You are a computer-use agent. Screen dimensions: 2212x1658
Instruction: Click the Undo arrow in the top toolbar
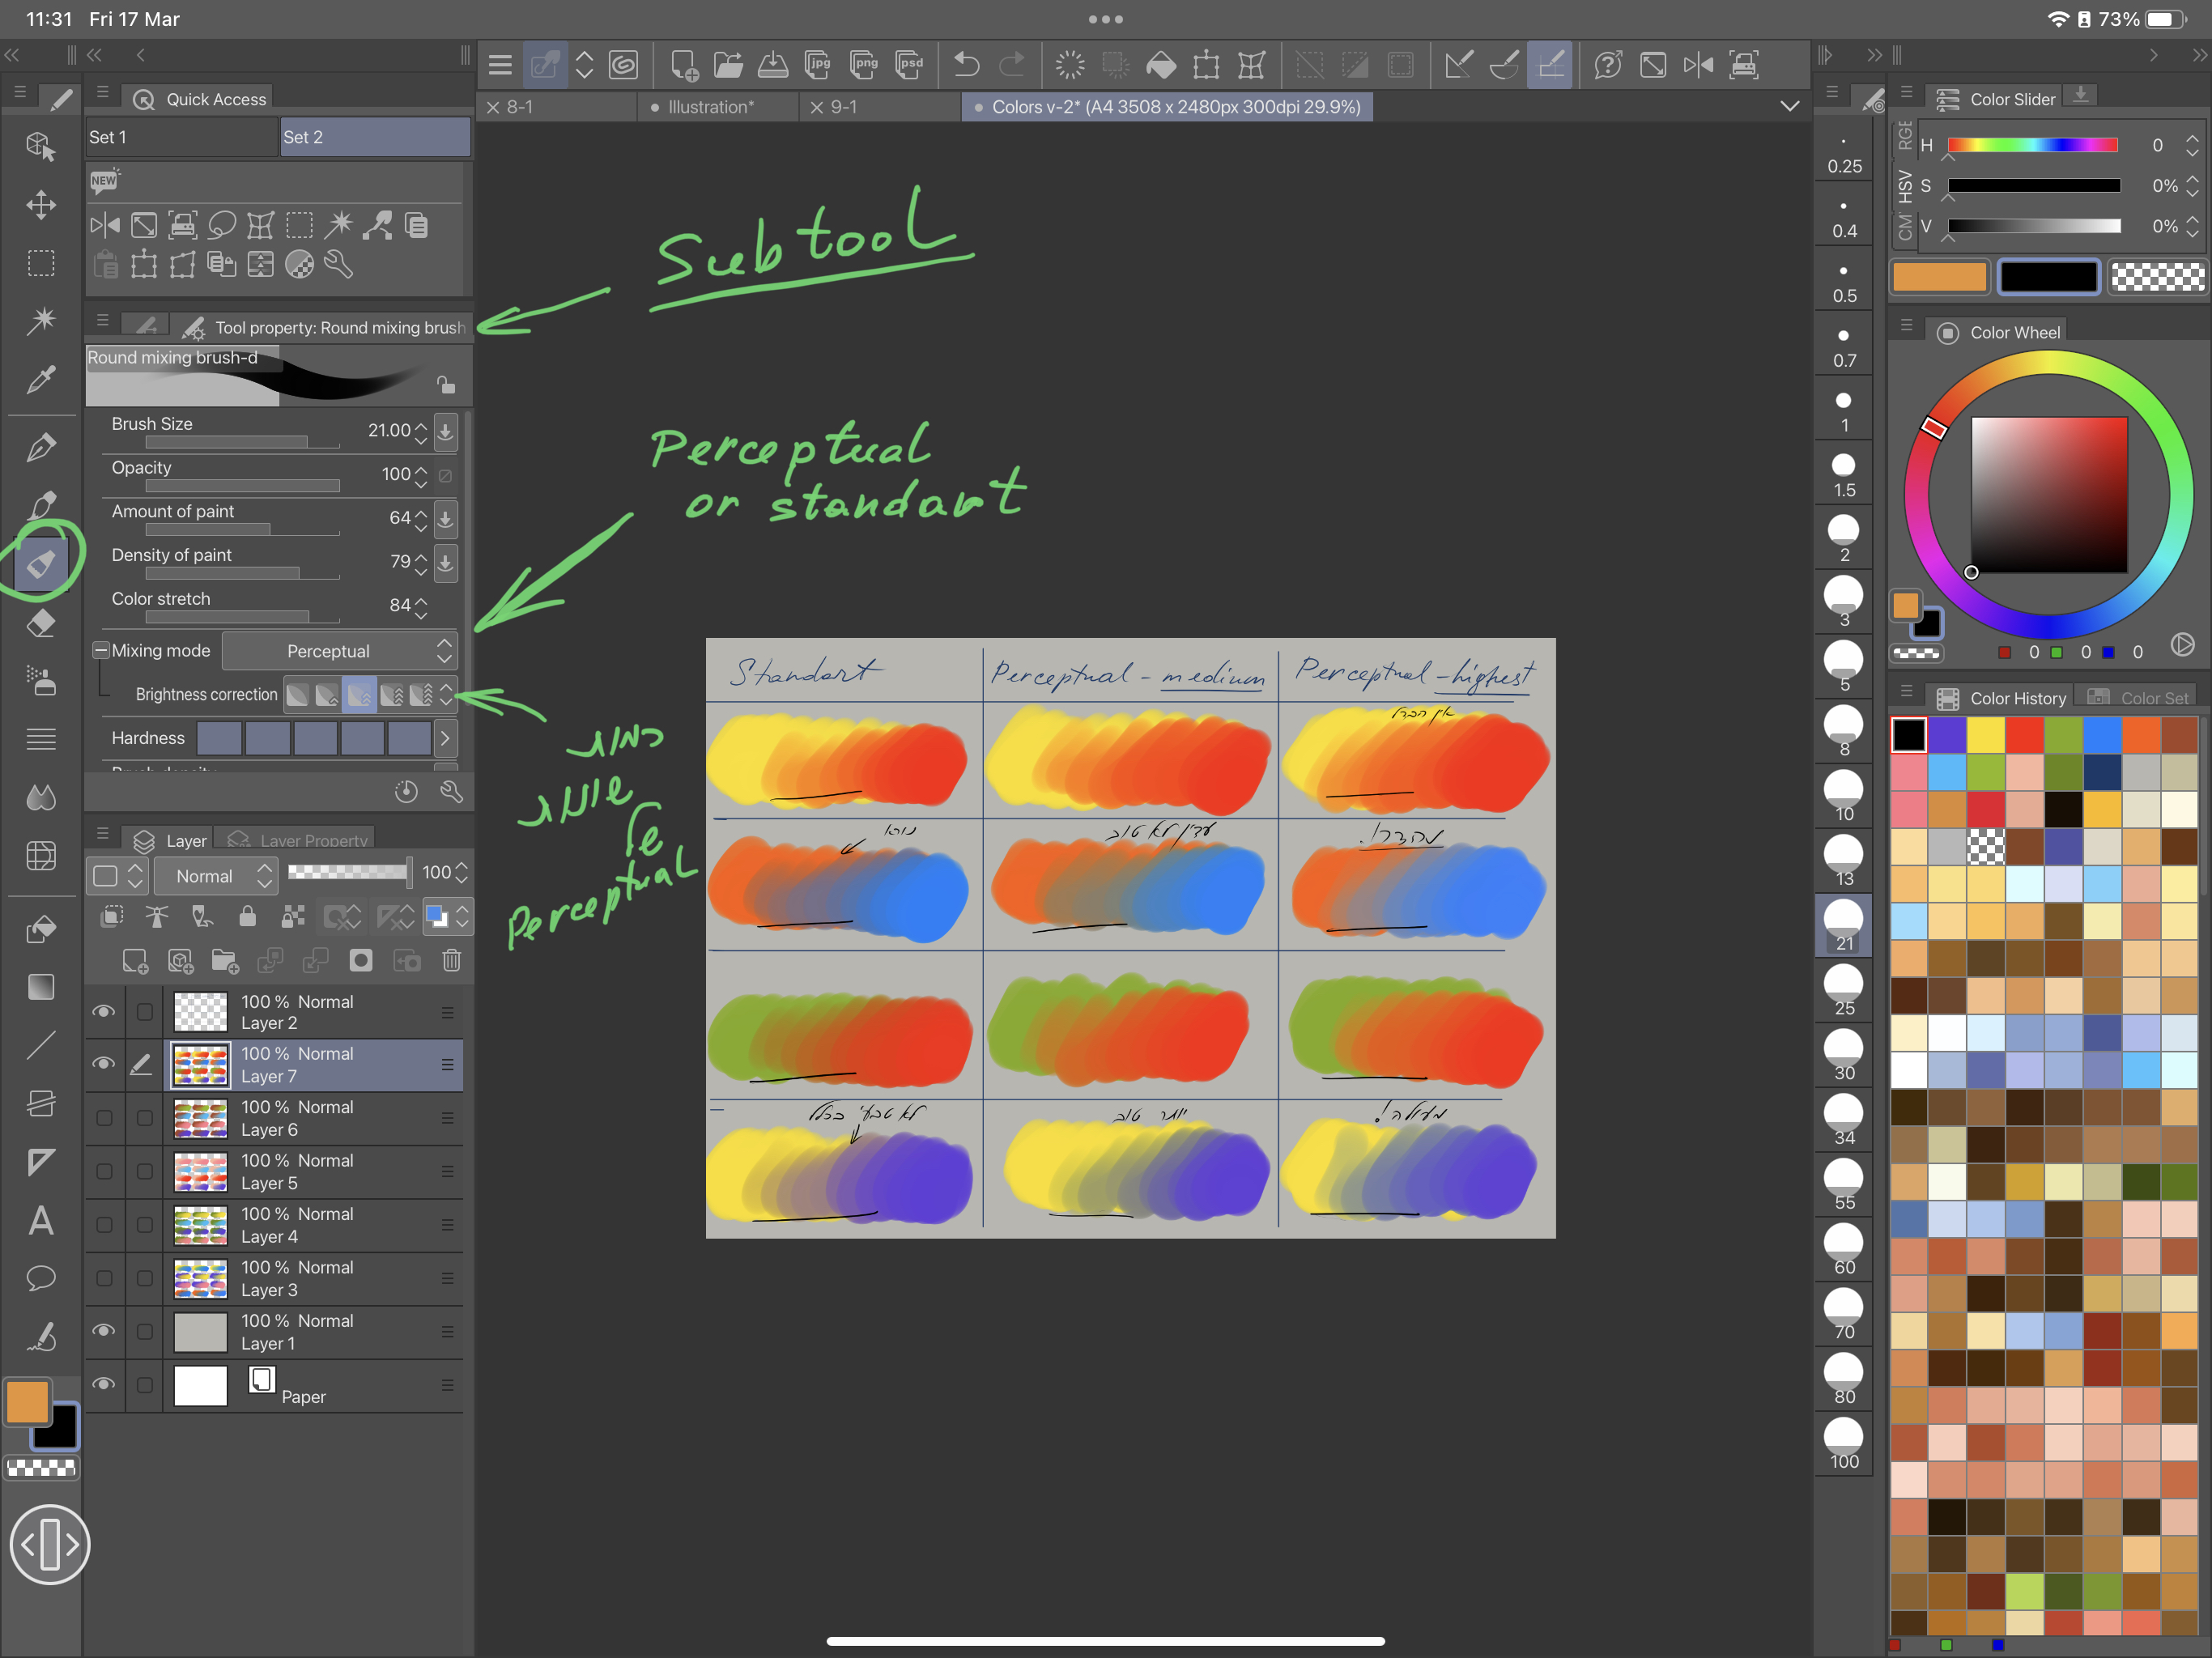966,65
